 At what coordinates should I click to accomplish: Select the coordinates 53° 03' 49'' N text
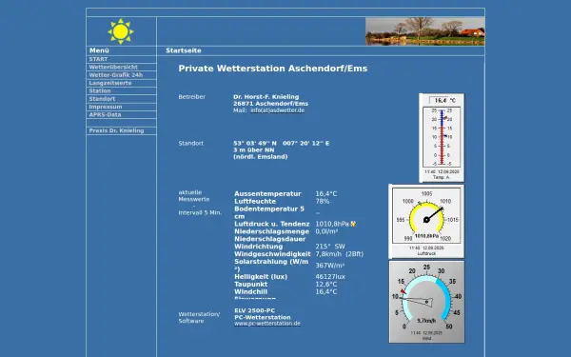[255, 144]
